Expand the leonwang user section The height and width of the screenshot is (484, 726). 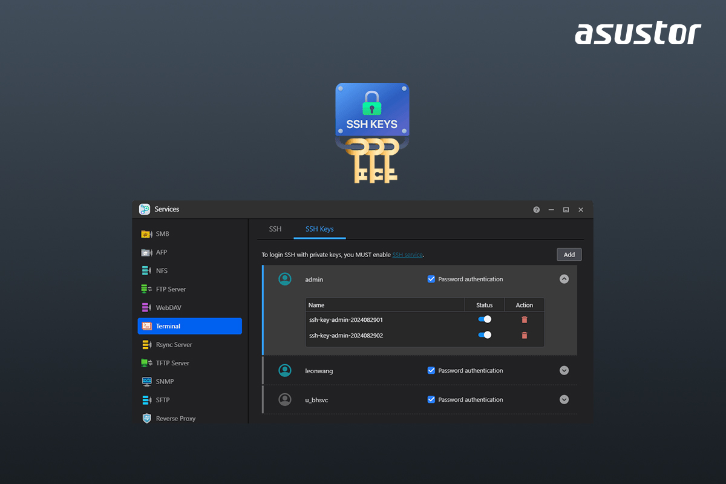click(x=564, y=371)
